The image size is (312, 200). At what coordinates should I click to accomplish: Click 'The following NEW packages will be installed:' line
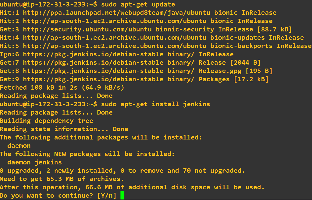(87, 154)
